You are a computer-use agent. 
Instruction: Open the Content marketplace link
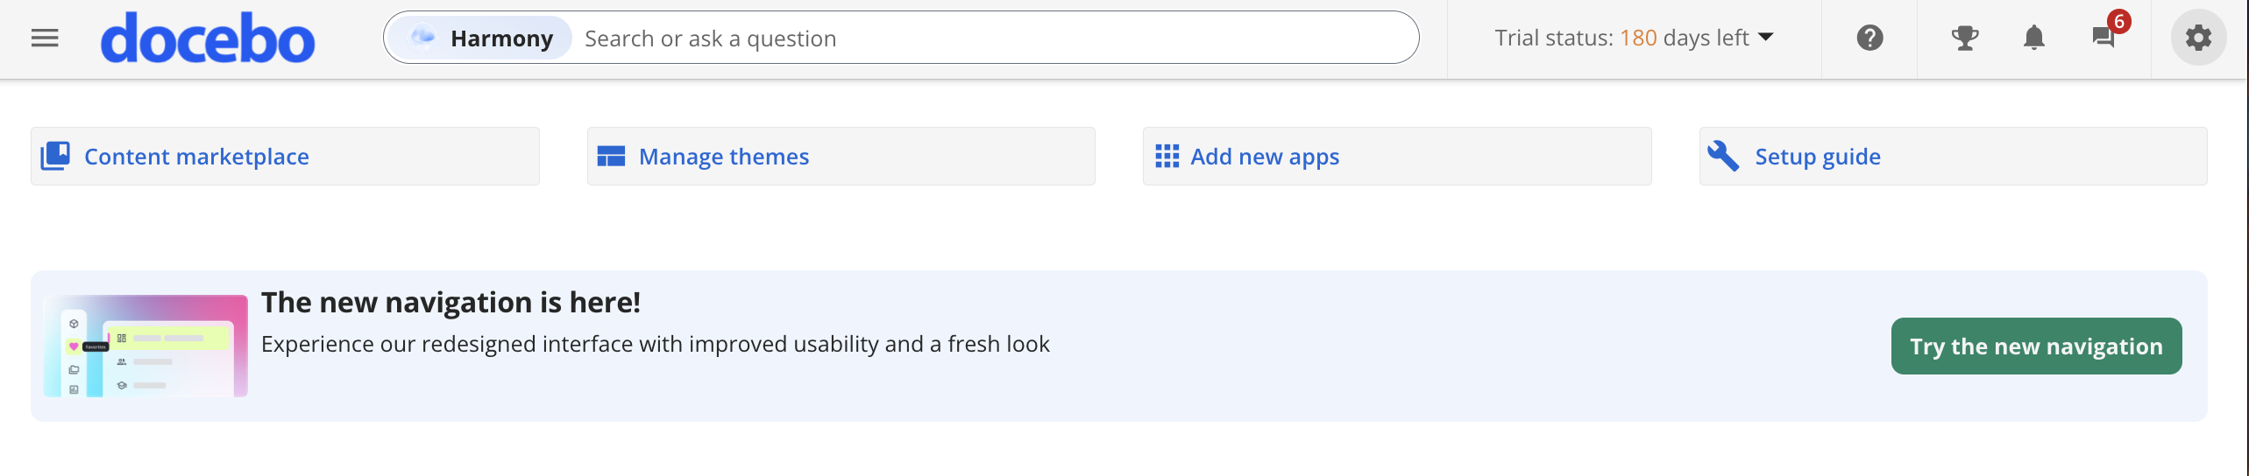point(196,157)
